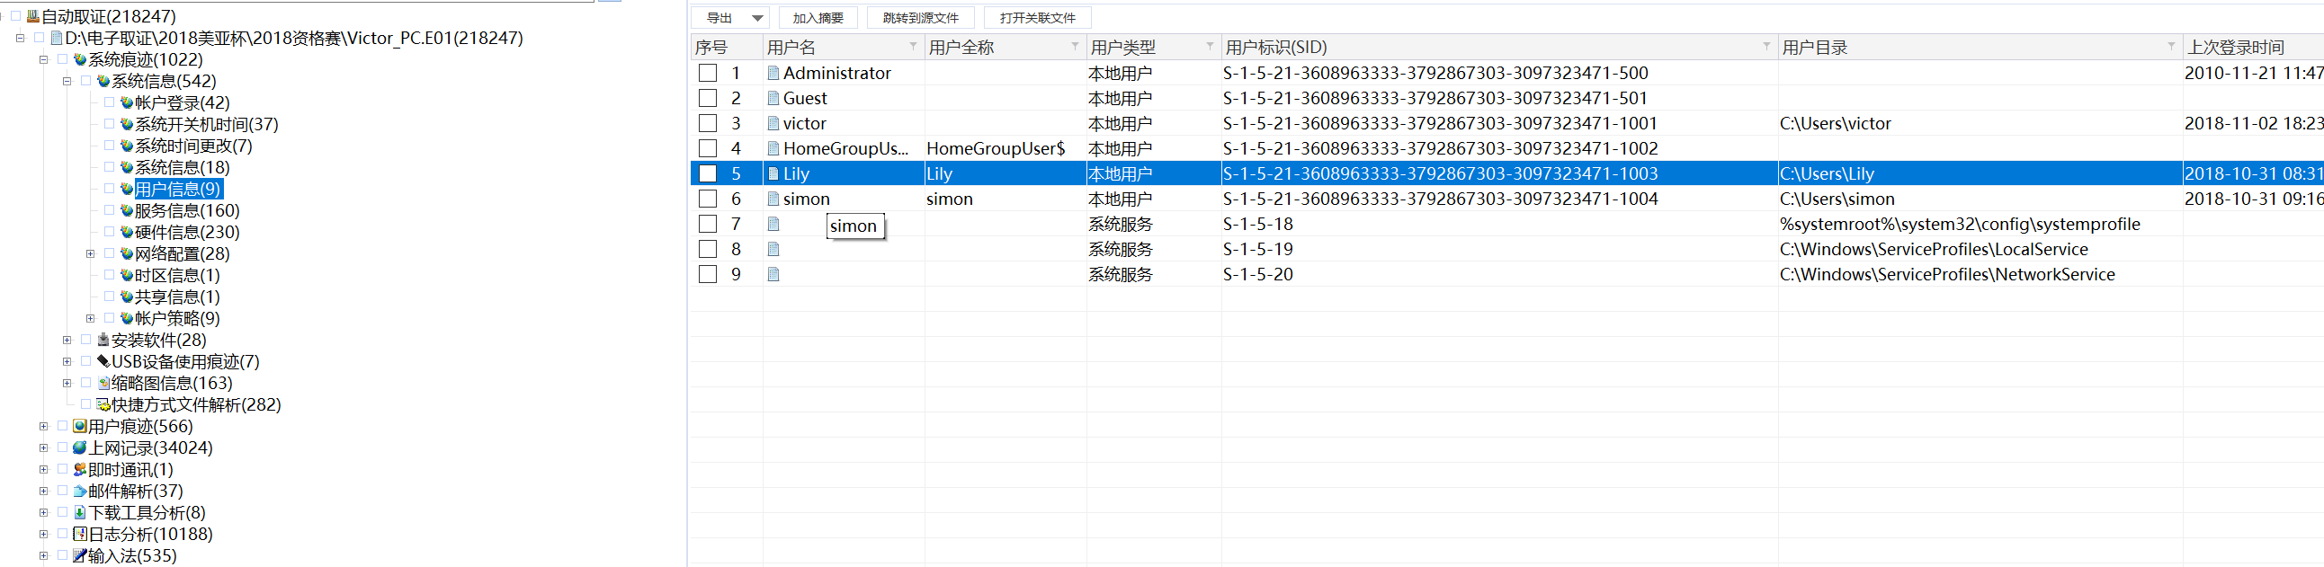Image resolution: width=2324 pixels, height=567 pixels.
Task: Select the simon user row SID cell
Action: pos(1440,199)
